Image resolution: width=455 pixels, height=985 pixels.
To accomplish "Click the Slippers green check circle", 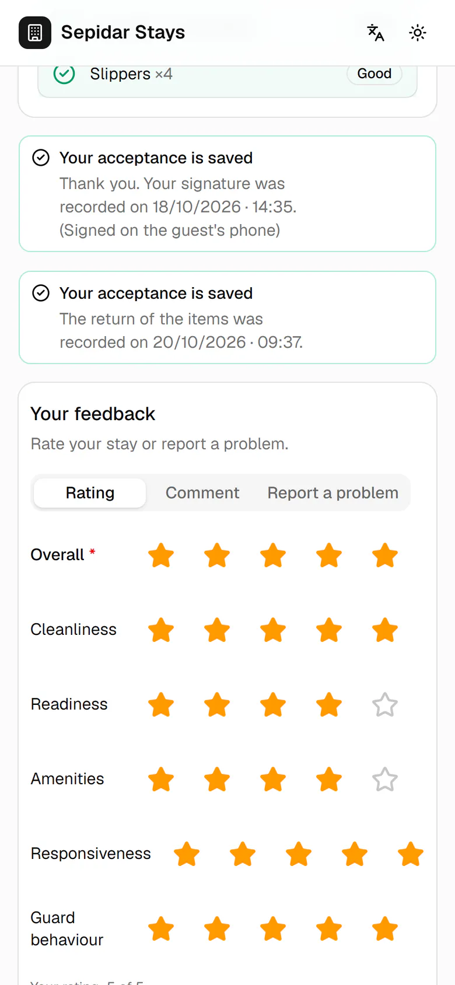I will [64, 74].
